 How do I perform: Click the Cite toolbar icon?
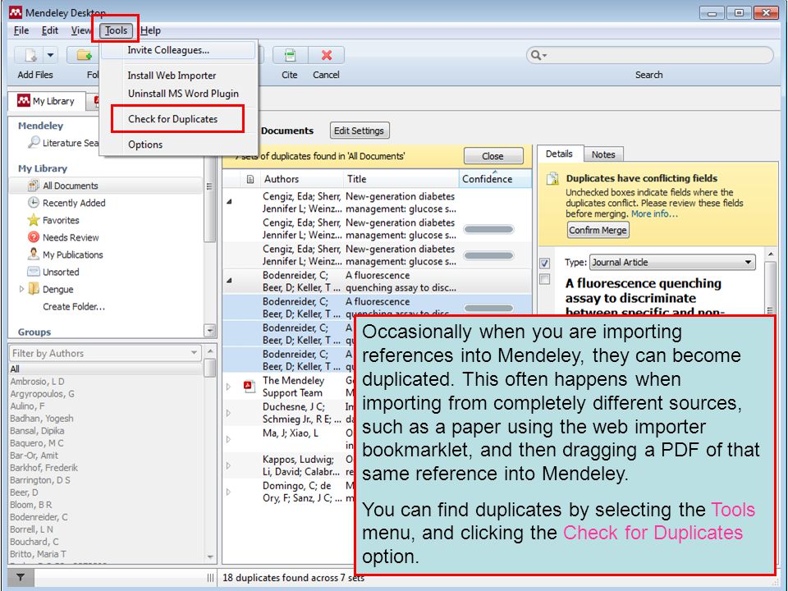[290, 55]
